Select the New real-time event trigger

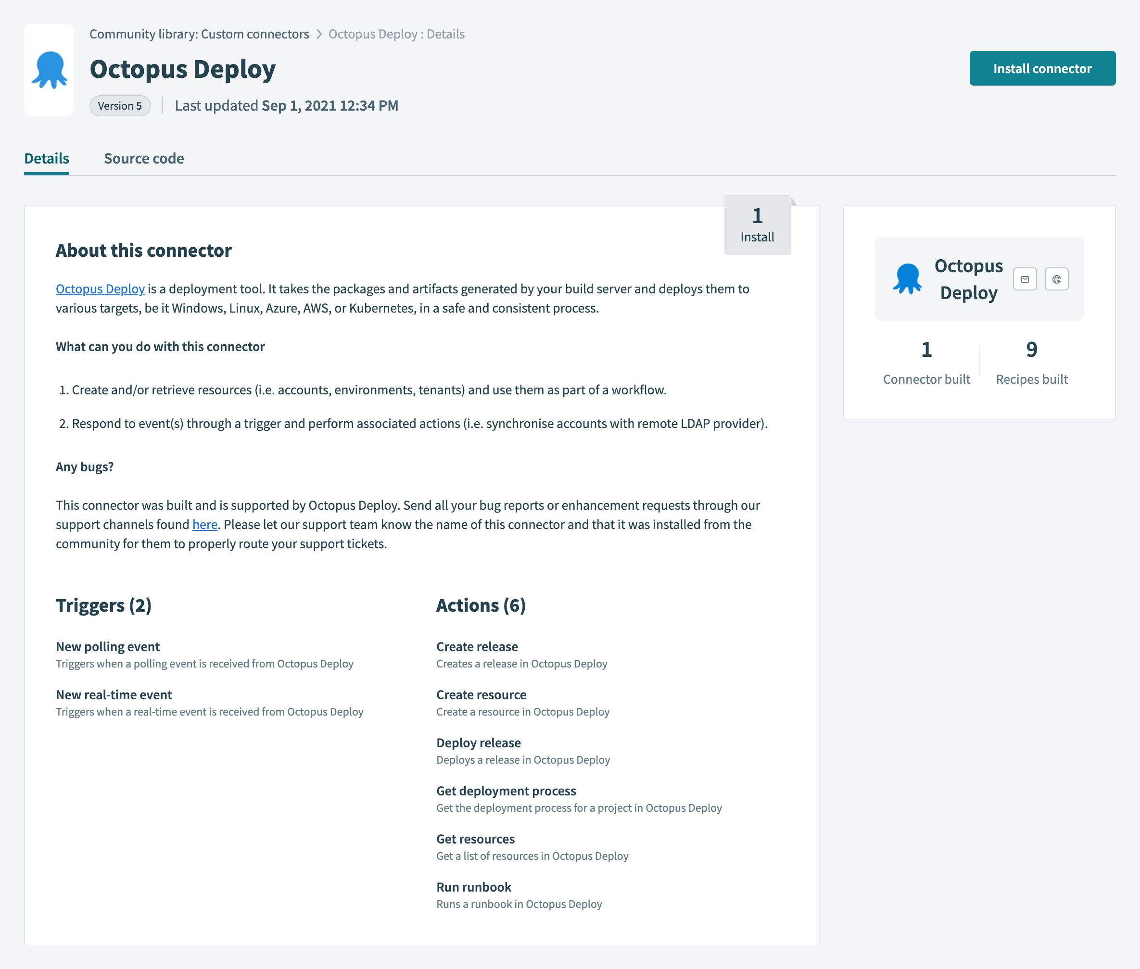pos(114,695)
